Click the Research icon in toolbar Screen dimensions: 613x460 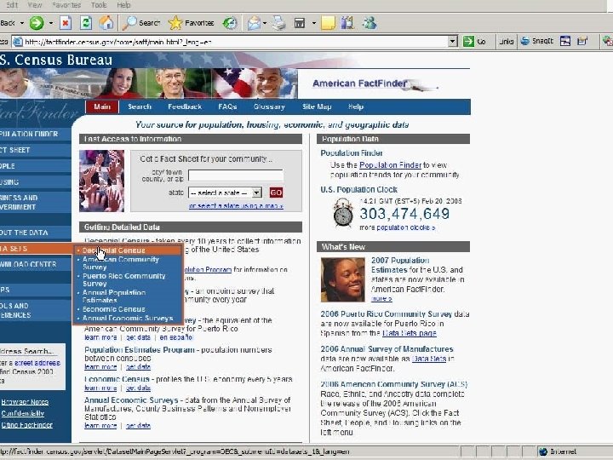click(x=347, y=23)
